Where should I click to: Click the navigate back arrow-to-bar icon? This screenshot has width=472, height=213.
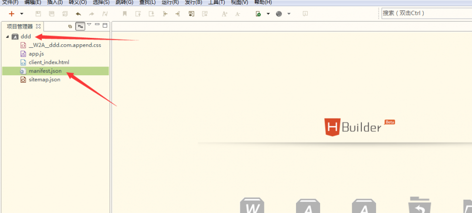(x=165, y=14)
